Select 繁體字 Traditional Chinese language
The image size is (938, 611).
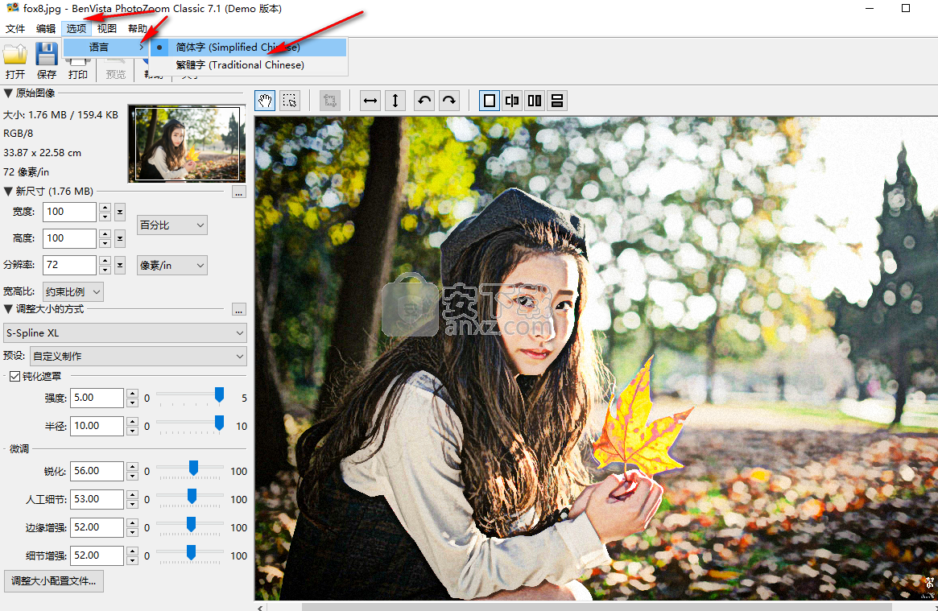248,65
